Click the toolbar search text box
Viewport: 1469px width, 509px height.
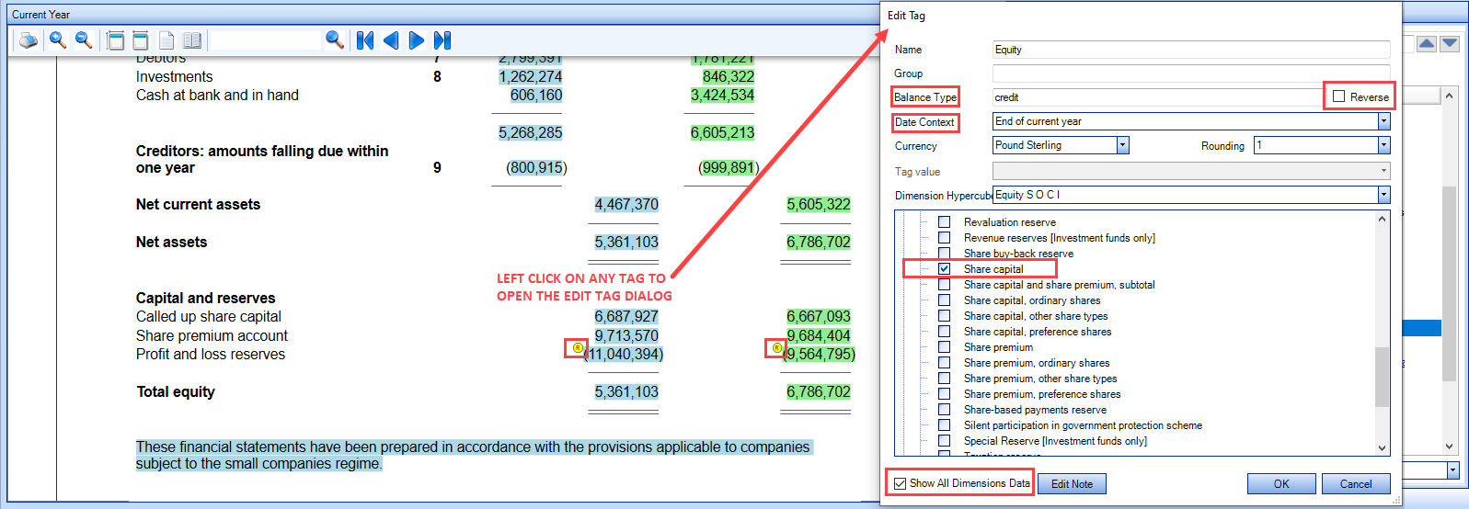pyautogui.click(x=267, y=40)
